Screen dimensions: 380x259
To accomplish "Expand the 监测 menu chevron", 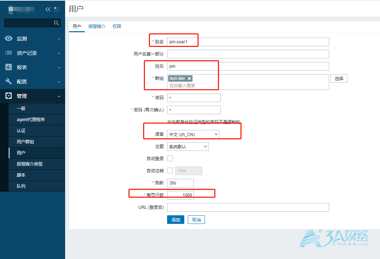I will tap(59, 39).
